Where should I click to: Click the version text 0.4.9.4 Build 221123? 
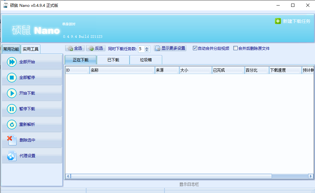click(x=83, y=37)
